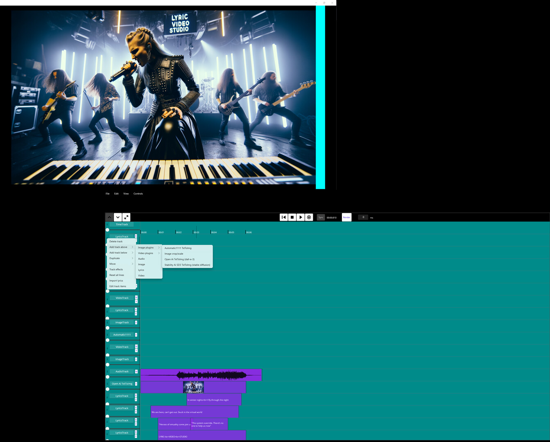The image size is (550, 442).
Task: Toggle V on the ImageTrack above AudioTrack
Action: [136, 359]
